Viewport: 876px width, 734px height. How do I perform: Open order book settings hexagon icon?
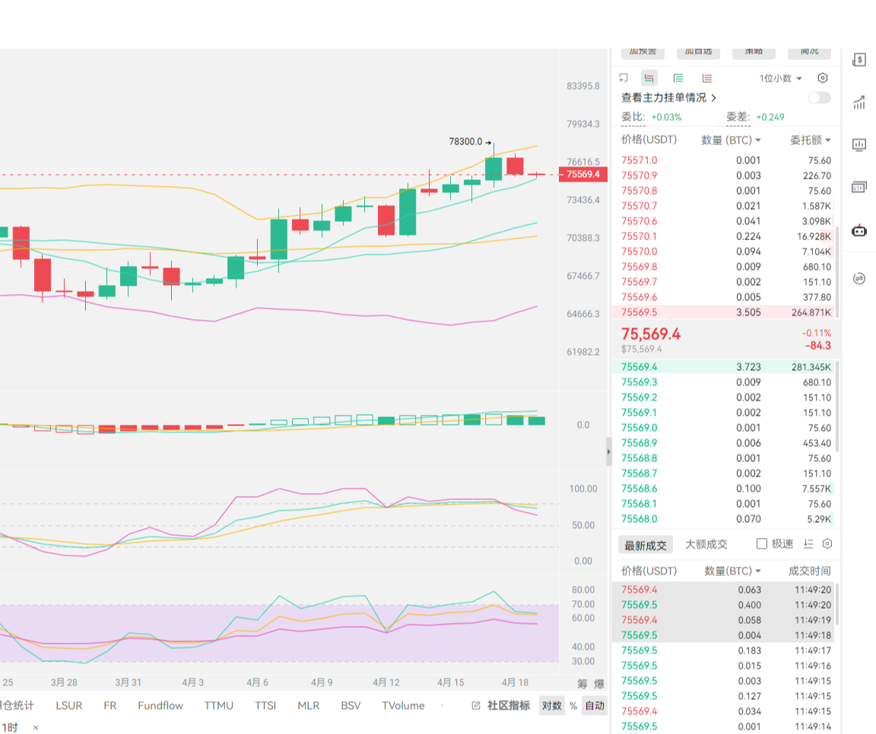822,78
